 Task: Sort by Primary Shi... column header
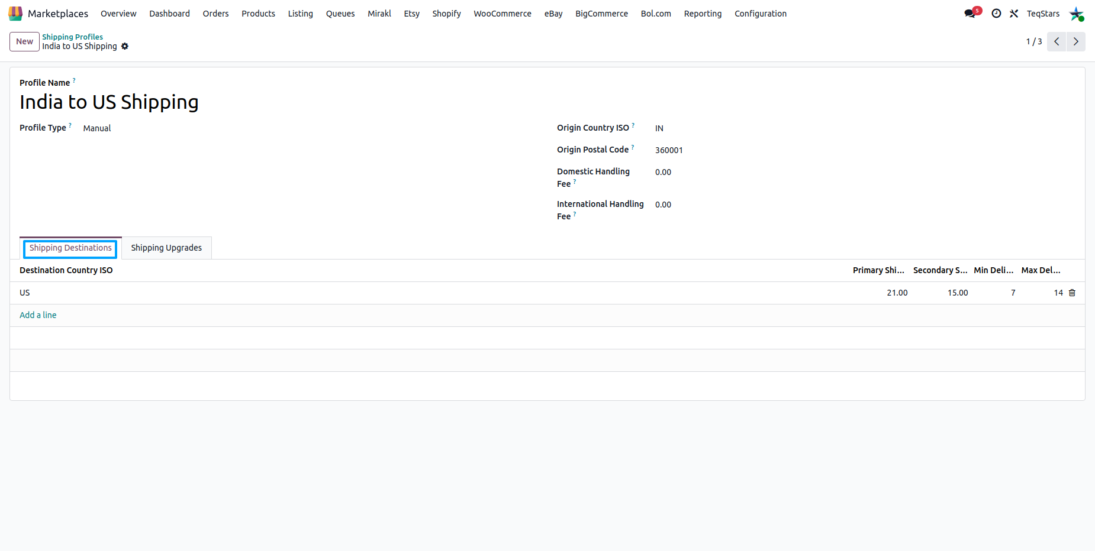(878, 270)
